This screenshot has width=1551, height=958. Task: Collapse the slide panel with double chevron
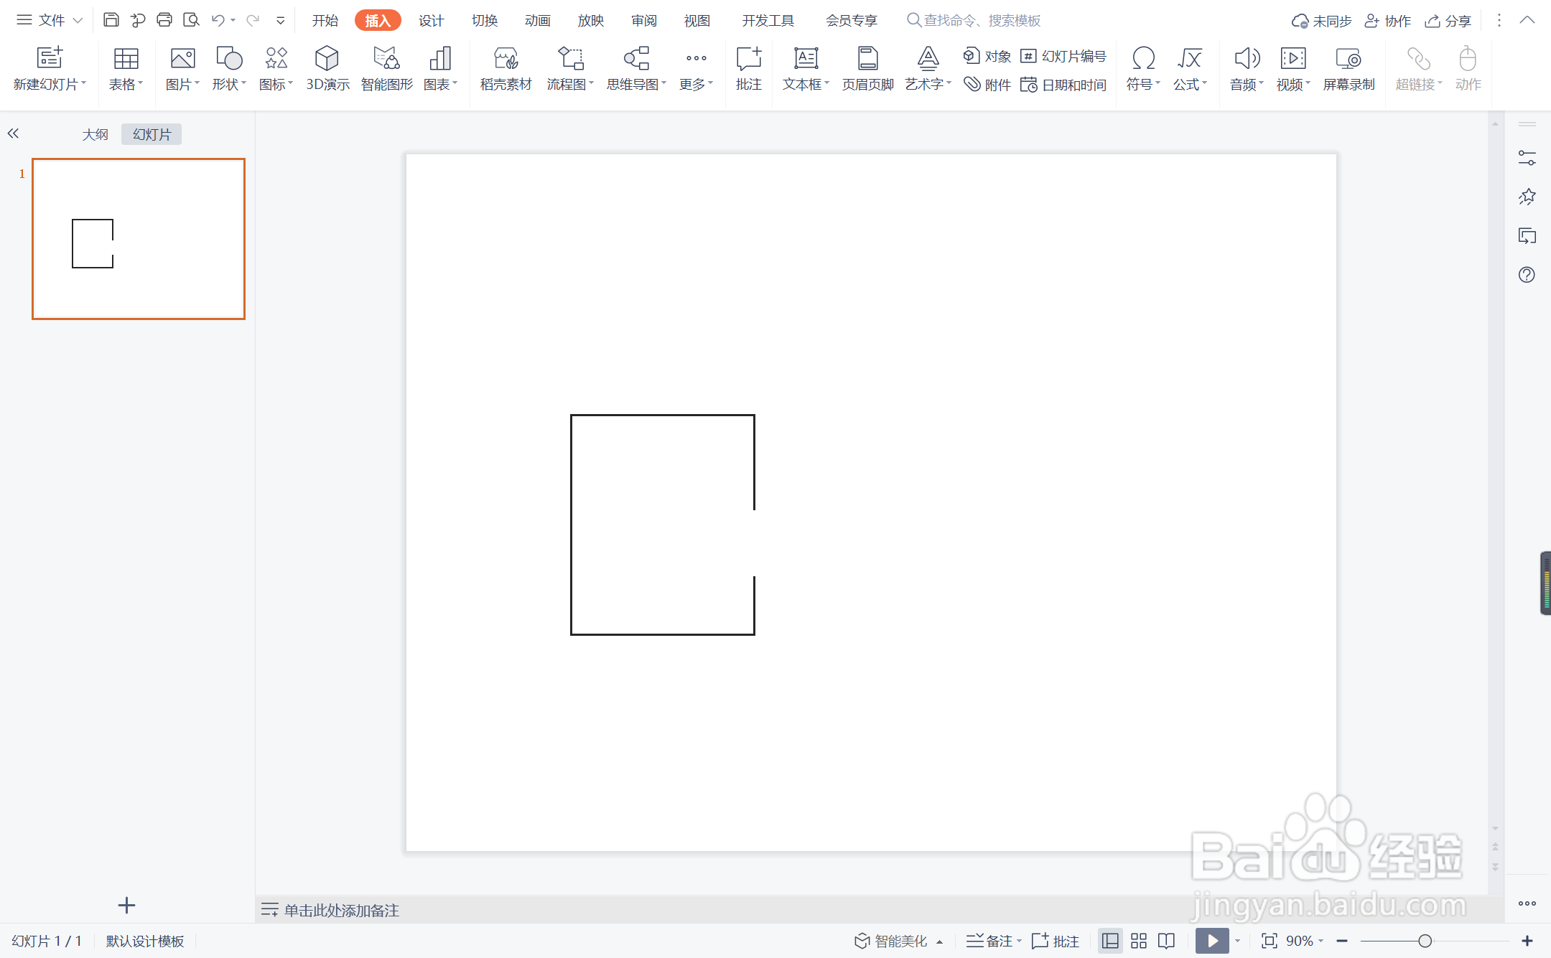pyautogui.click(x=13, y=133)
